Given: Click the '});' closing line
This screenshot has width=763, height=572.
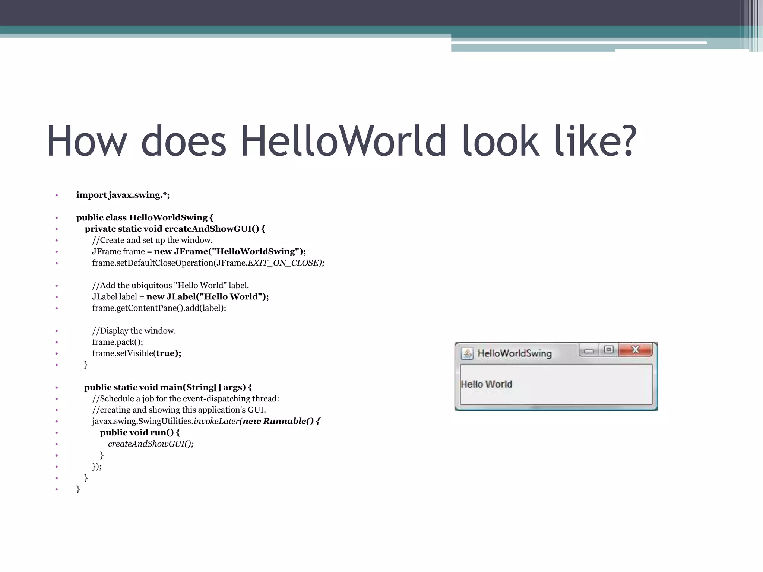Looking at the screenshot, I should [97, 466].
